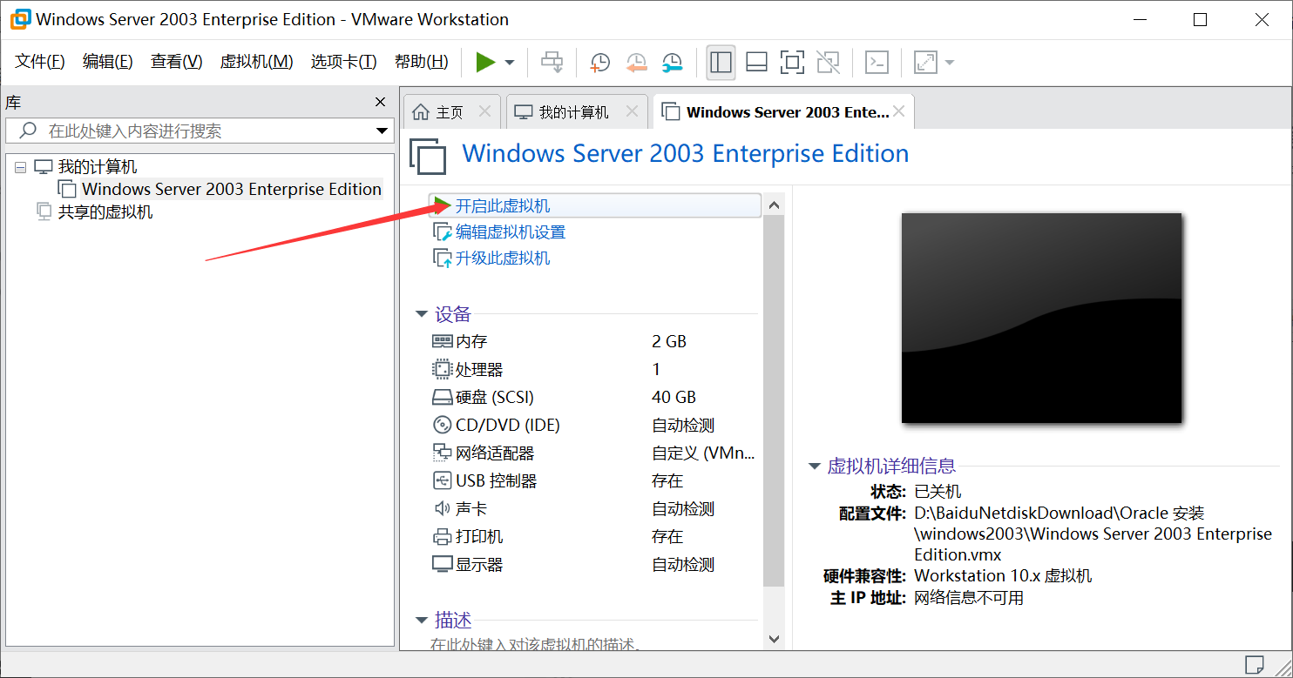Collapse the 设备 section
Image resolution: width=1293 pixels, height=678 pixels.
422,314
